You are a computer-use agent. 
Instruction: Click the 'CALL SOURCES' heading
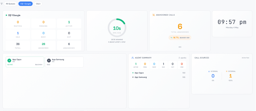tap(202, 58)
